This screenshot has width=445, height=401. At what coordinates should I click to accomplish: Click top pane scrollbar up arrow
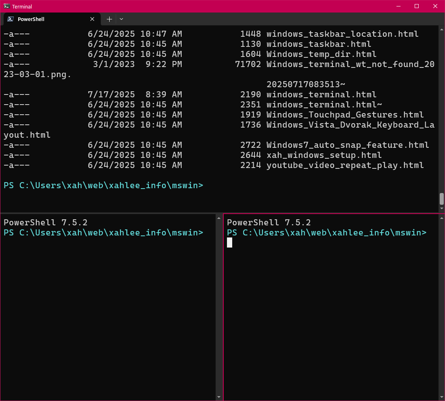click(x=442, y=29)
